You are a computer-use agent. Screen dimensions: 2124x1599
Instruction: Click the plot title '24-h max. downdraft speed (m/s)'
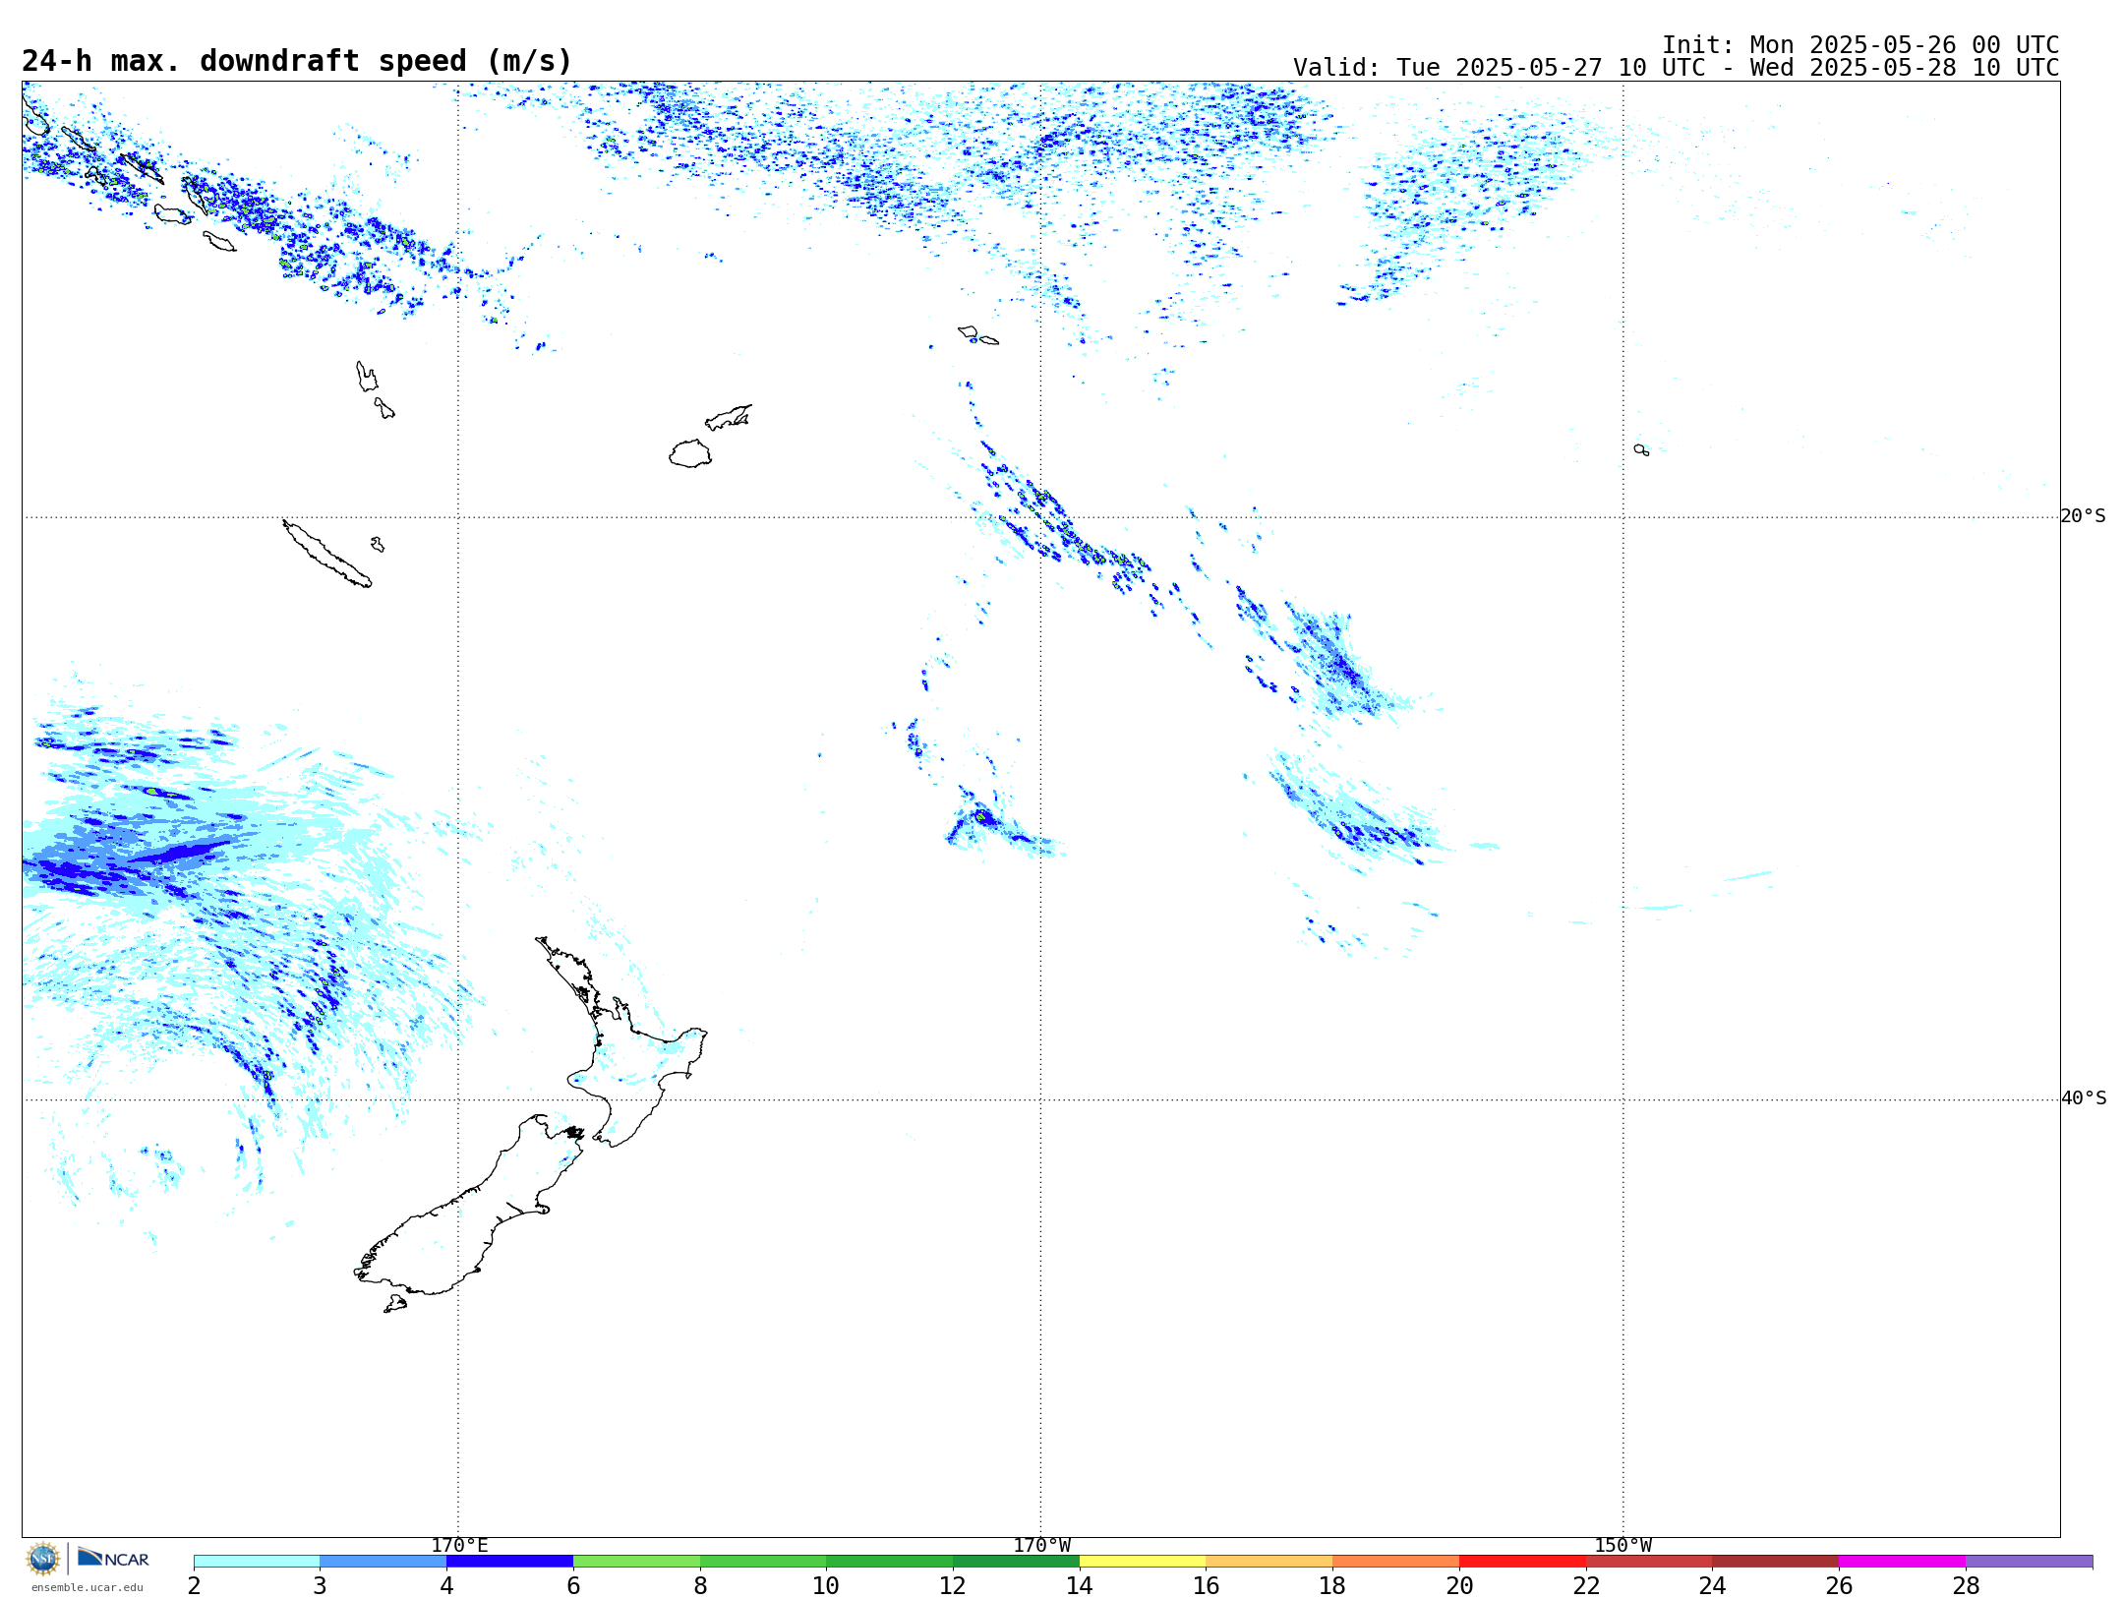pos(297,61)
